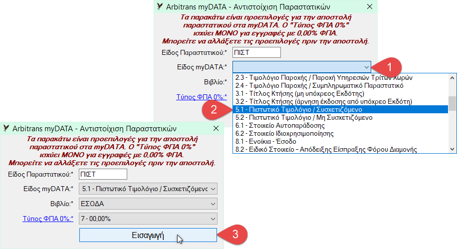
Task: Select 5.2 - Πιστωτικό Τιμολόγιο / Μη Συσχετιζόμενο
Action: [x=340, y=117]
